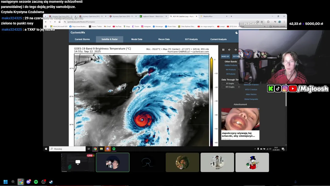Open the Global Composite link
Screen dimensions: 330x186
click(x=251, y=99)
